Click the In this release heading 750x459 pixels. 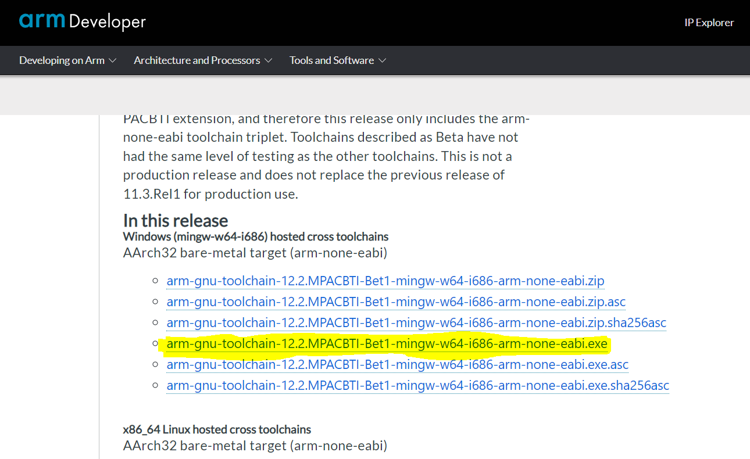point(176,221)
